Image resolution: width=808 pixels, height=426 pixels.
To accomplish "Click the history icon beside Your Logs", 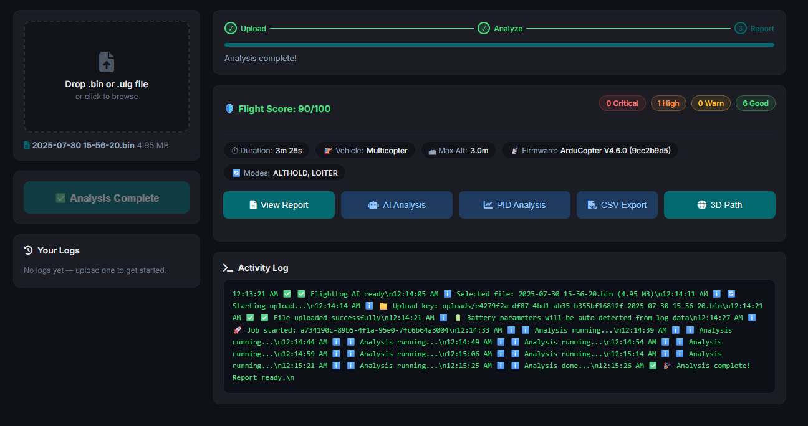I will [x=28, y=250].
